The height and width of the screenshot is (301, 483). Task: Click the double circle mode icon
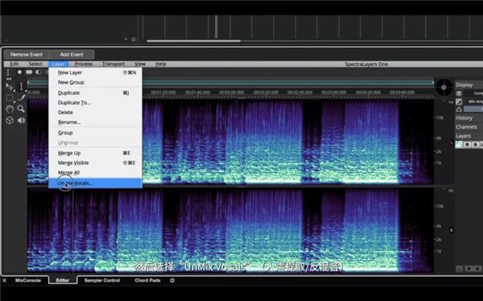click(29, 72)
